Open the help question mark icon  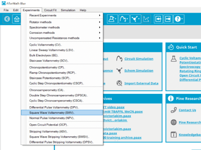179,19
